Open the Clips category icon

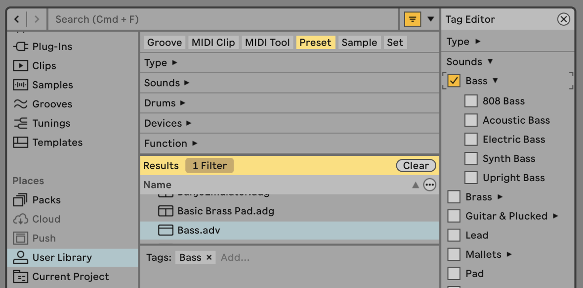[x=21, y=66]
